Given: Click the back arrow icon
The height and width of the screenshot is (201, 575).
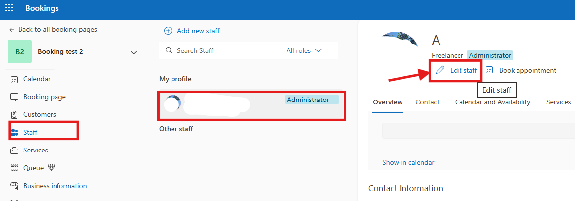Looking at the screenshot, I should (x=12, y=30).
